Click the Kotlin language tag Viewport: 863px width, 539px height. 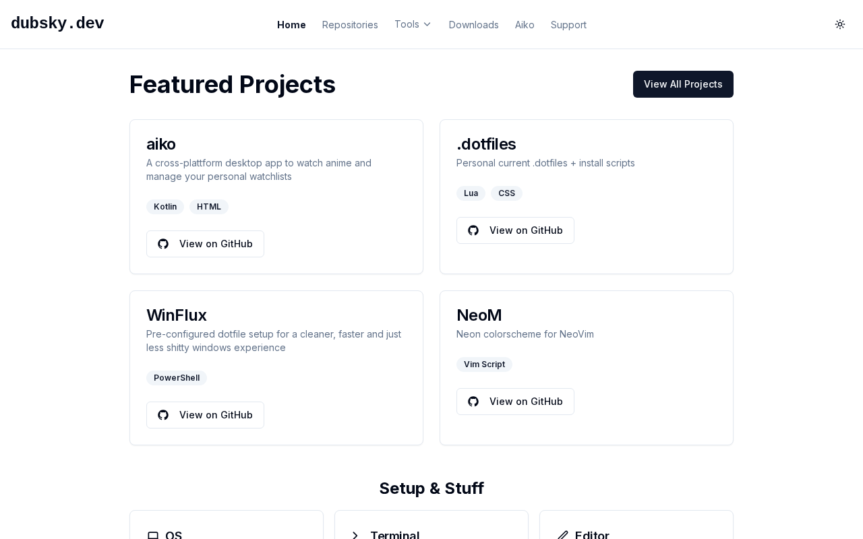tap(165, 207)
